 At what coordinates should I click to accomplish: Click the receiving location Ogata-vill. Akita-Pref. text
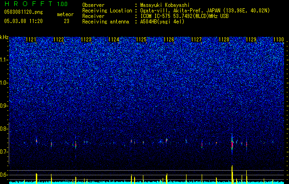click(x=204, y=11)
